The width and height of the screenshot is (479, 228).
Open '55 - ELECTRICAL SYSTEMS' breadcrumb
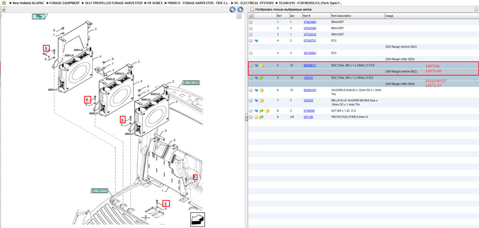click(x=254, y=3)
